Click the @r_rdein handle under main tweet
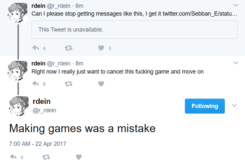 (45, 110)
